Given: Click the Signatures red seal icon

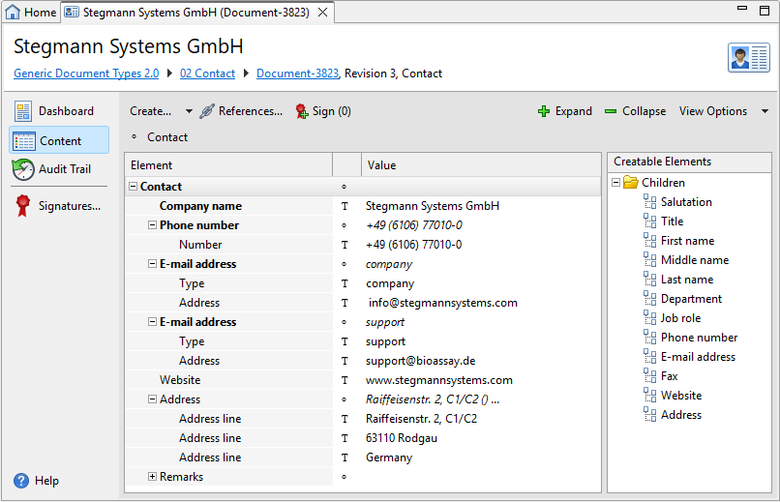Looking at the screenshot, I should click(22, 206).
